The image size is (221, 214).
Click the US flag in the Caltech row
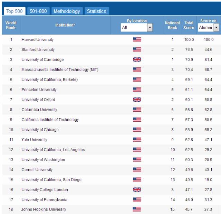tap(137, 120)
